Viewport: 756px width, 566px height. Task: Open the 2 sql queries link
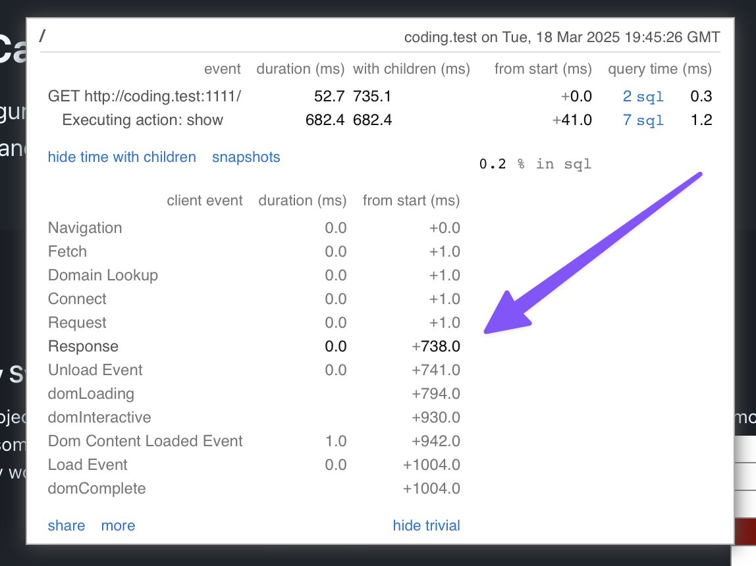[x=643, y=96]
